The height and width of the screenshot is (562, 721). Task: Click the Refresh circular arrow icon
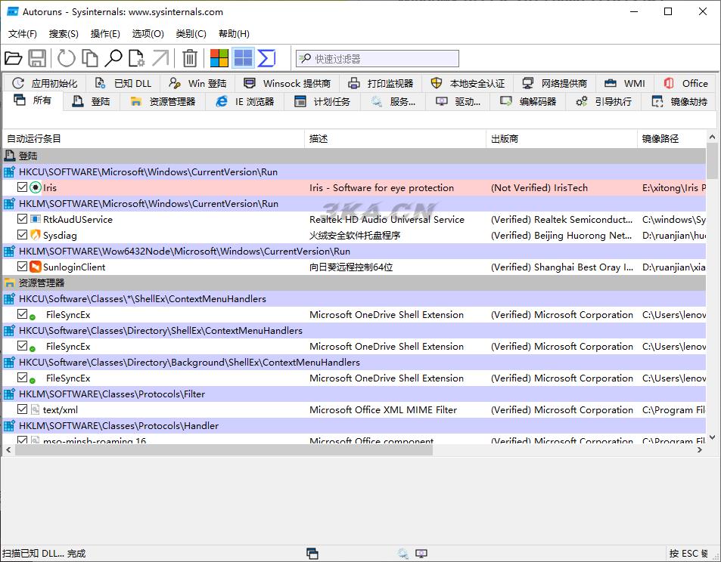(x=67, y=58)
